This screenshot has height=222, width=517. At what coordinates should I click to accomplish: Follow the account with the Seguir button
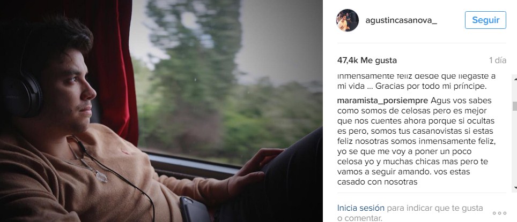(x=485, y=20)
